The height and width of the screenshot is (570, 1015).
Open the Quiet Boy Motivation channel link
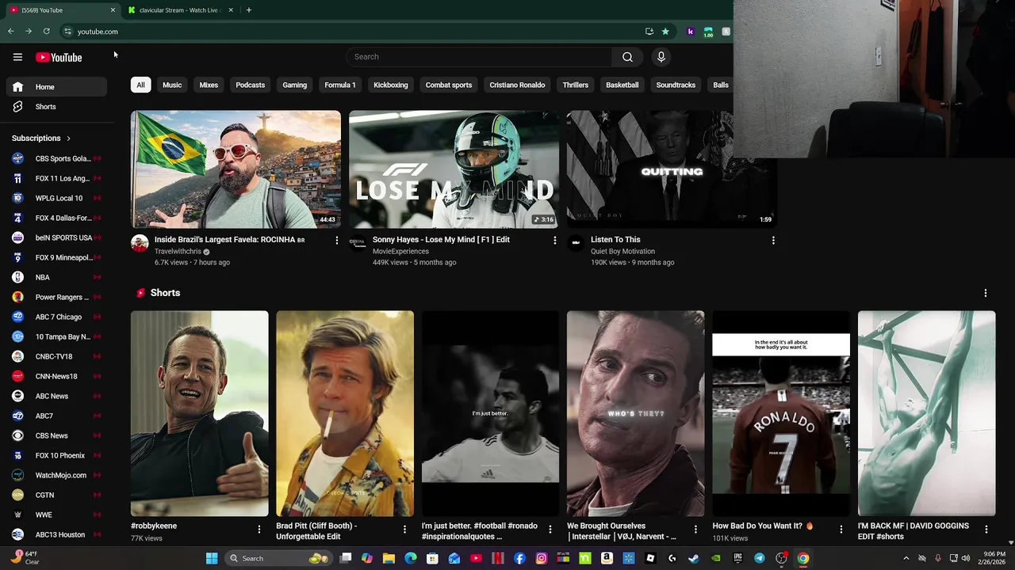[622, 252]
